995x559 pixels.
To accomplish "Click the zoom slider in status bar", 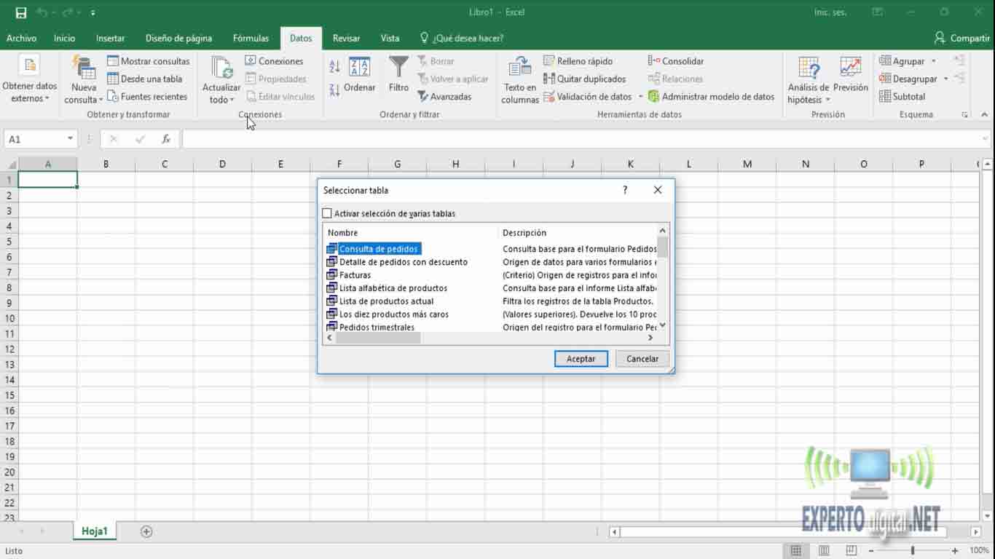I will pyautogui.click(x=913, y=551).
